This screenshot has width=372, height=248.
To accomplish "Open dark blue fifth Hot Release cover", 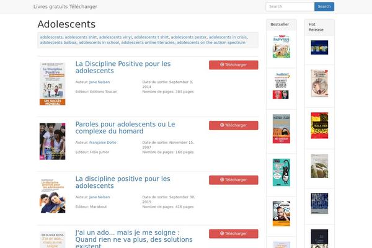I will 319,203.
